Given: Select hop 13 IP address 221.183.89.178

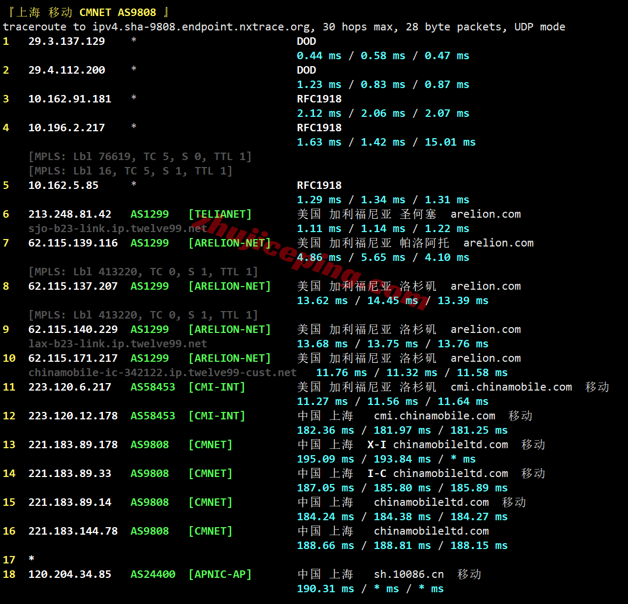Looking at the screenshot, I should (x=73, y=446).
